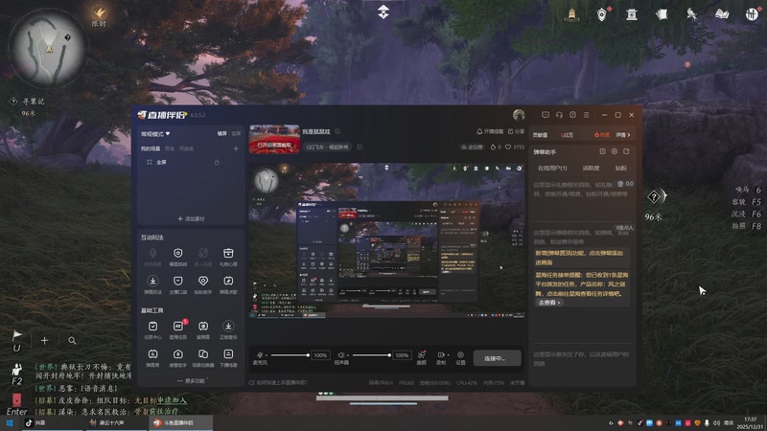Image resolution: width=767 pixels, height=431 pixels.
Task: Clear gift messages with the trash icon
Action: pyautogui.click(x=620, y=184)
